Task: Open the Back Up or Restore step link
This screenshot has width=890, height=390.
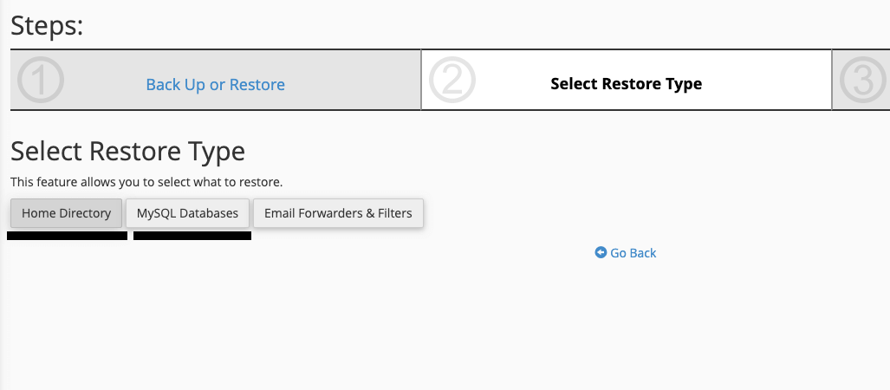Action: tap(215, 85)
